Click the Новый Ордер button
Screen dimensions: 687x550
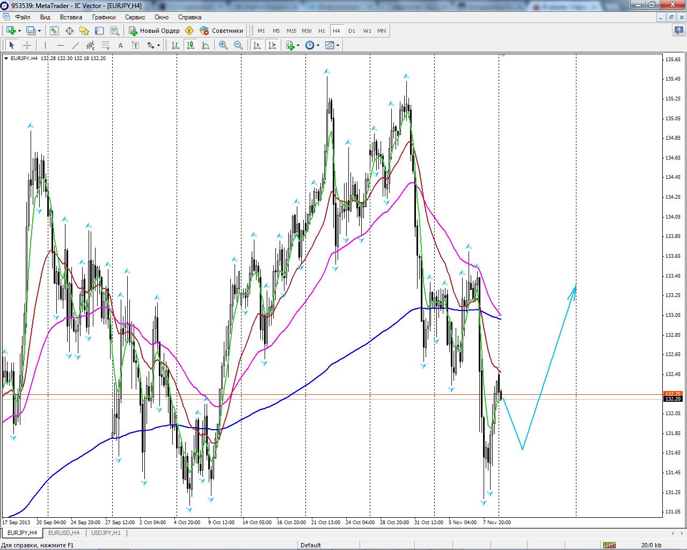point(155,31)
